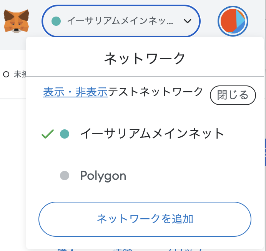The image size is (266, 251).
Task: Click the テストネットワーク label text
Action: [x=155, y=92]
